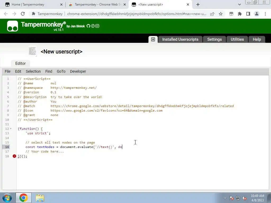
Task: Open Tampermonkey Facebook icon link
Action: point(93,26)
